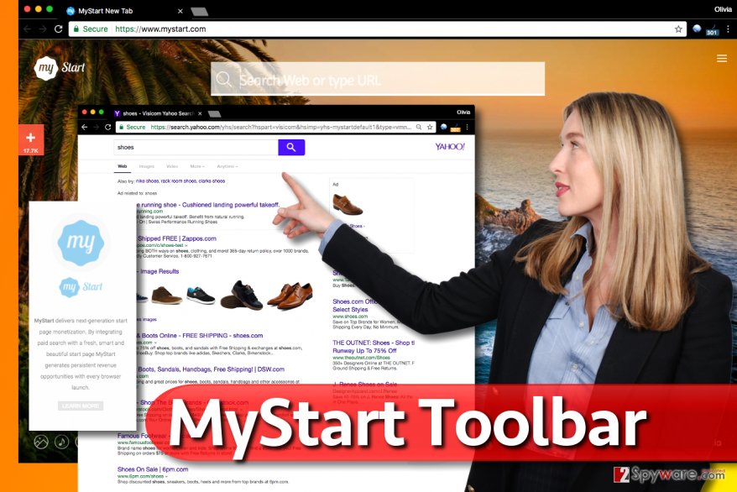This screenshot has height=492, width=737.
Task: Open the music note icon at bottom left
Action: click(x=62, y=442)
